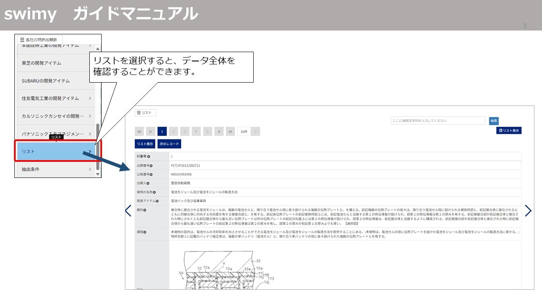Jump to first page via pagination icon
Image resolution: width=542 pixels, height=305 pixels.
[139, 131]
